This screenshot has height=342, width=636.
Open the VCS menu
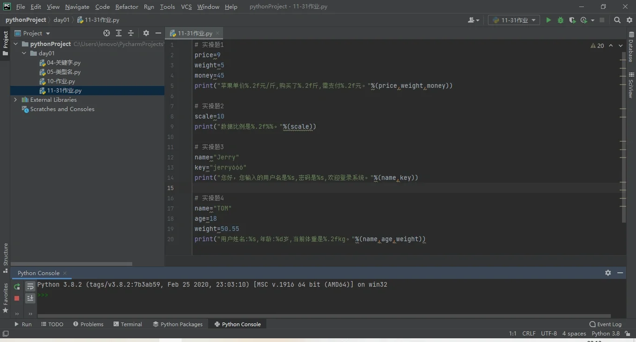(186, 7)
